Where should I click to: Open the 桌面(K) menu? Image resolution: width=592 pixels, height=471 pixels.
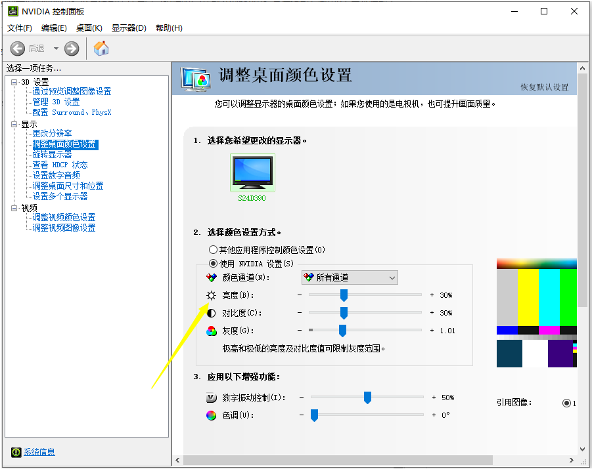click(89, 28)
